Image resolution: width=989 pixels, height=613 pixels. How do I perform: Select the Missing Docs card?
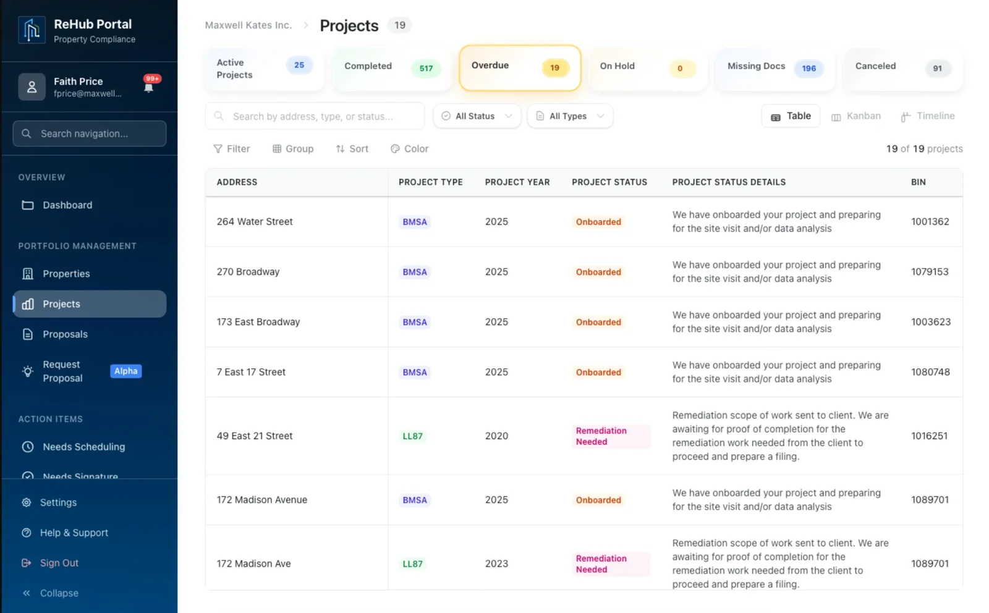[775, 69]
